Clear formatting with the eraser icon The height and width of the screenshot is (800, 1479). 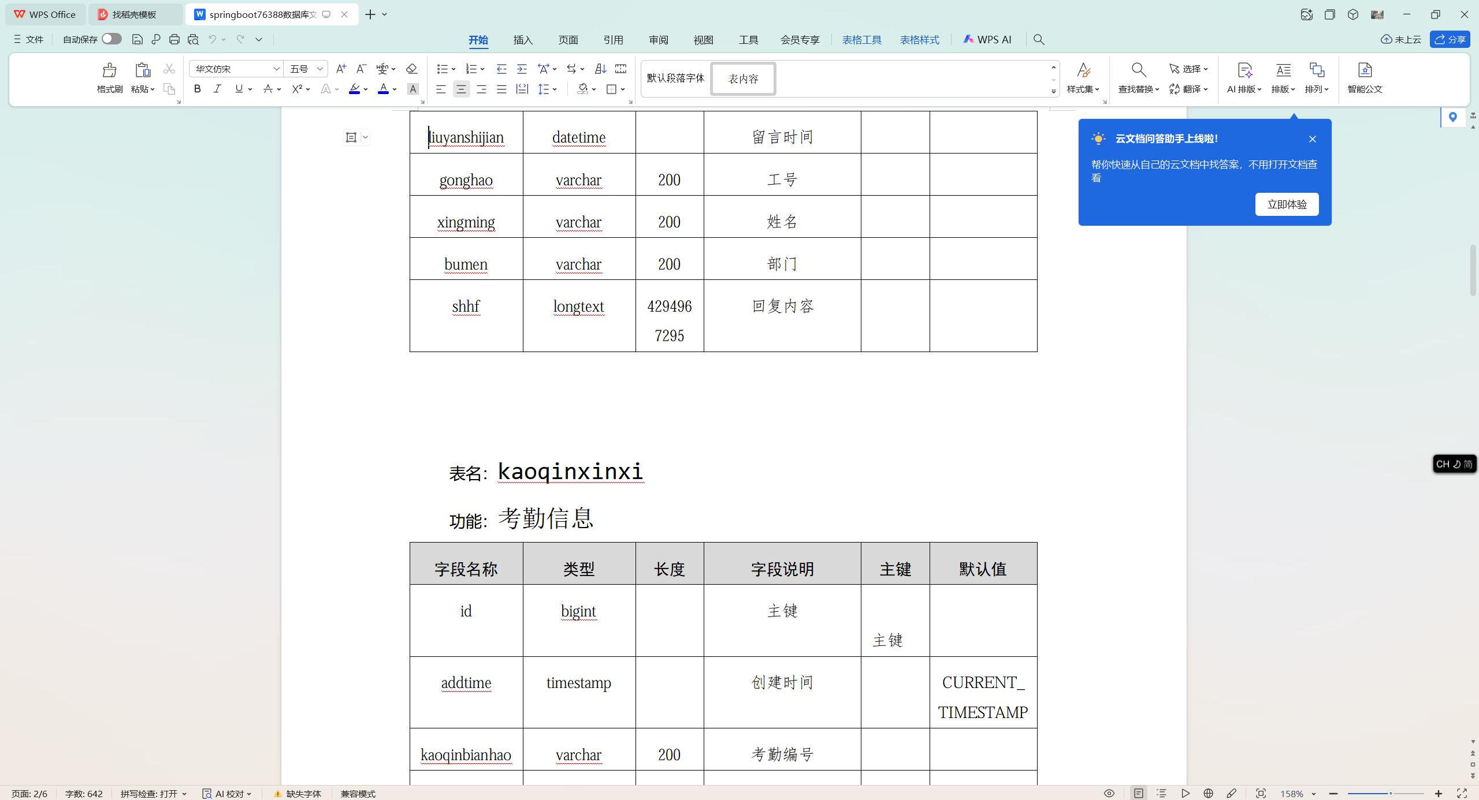click(411, 69)
